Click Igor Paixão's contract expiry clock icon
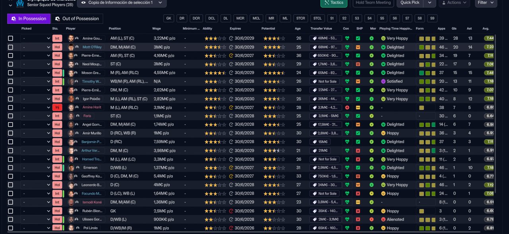Image resolution: width=509 pixels, height=234 pixels. pos(231,99)
